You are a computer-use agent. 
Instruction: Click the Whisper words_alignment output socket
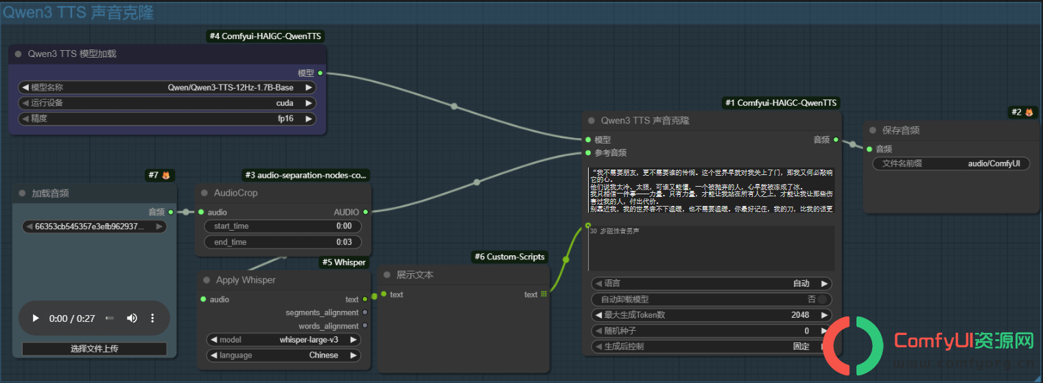point(365,326)
